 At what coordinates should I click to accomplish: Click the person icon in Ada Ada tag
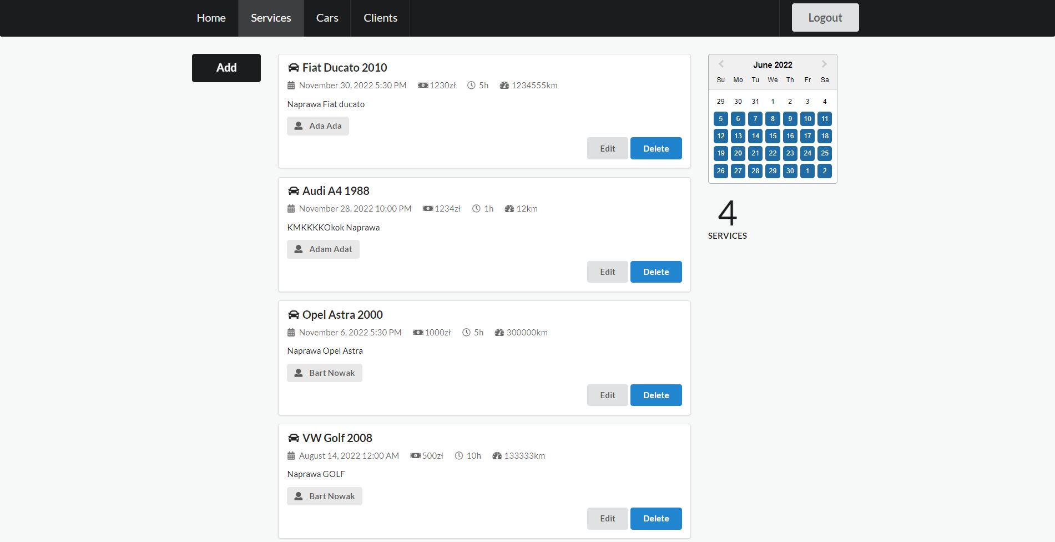pyautogui.click(x=299, y=126)
